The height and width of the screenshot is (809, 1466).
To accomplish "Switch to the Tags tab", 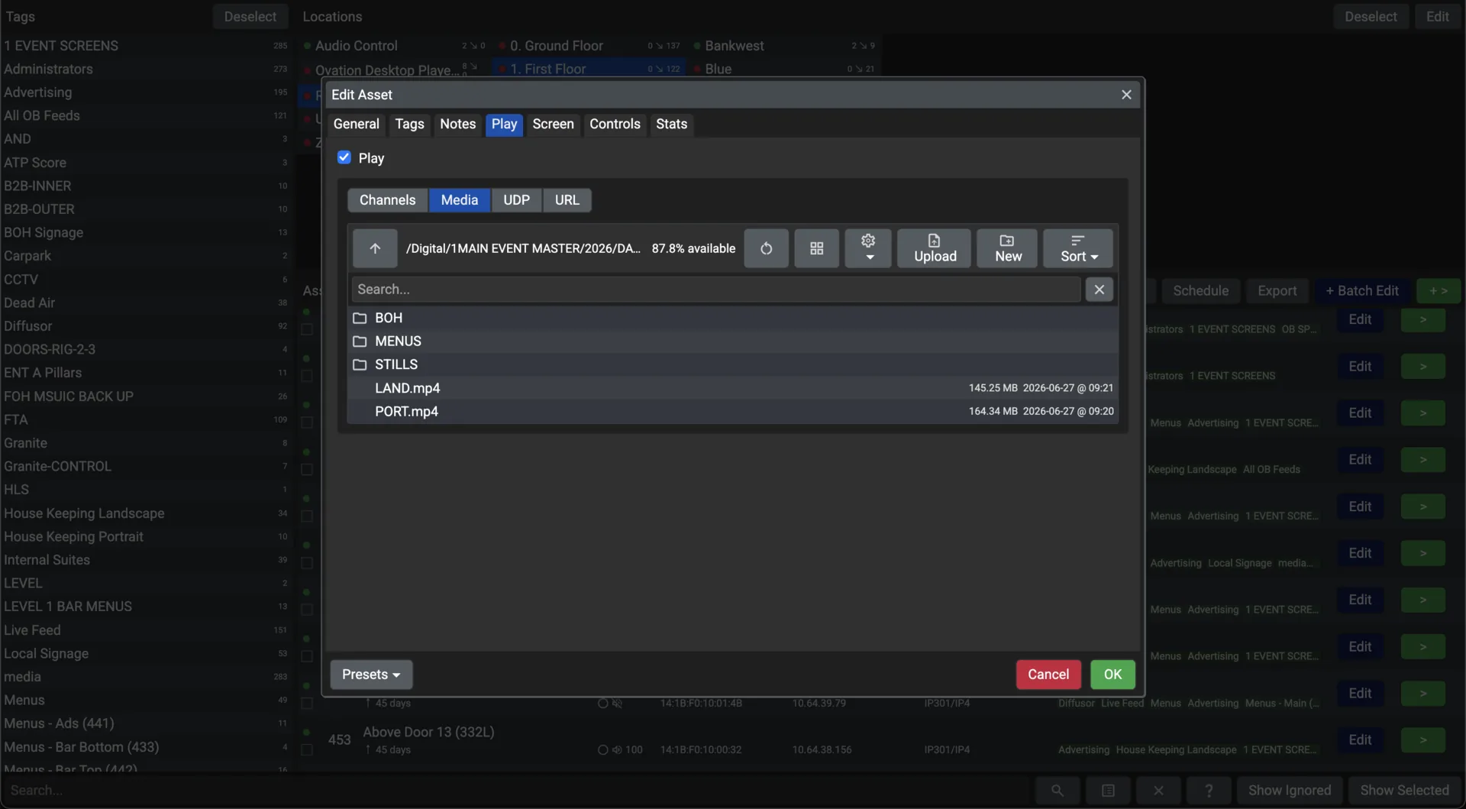I will point(409,125).
